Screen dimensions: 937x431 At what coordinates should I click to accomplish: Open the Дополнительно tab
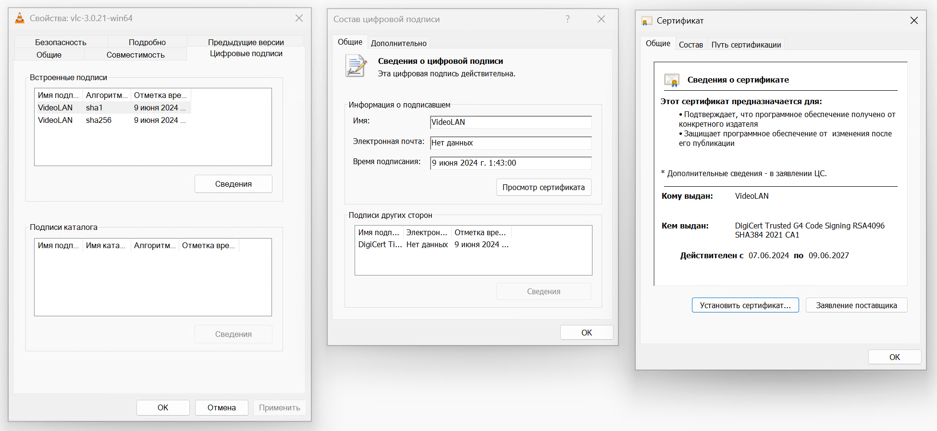coord(398,43)
